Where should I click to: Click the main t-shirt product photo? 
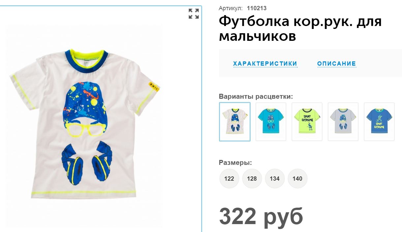(84, 125)
